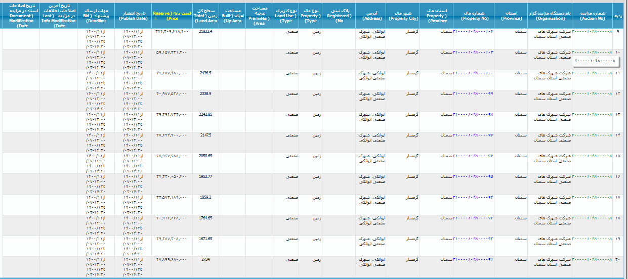Click the Property No column header
628x279 pixels.
473,15
